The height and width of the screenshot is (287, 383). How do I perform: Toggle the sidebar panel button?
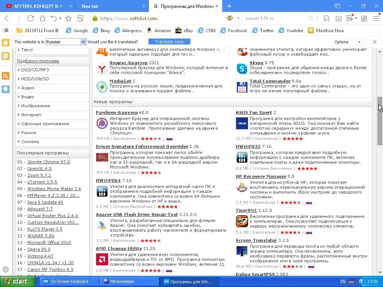click(5, 31)
